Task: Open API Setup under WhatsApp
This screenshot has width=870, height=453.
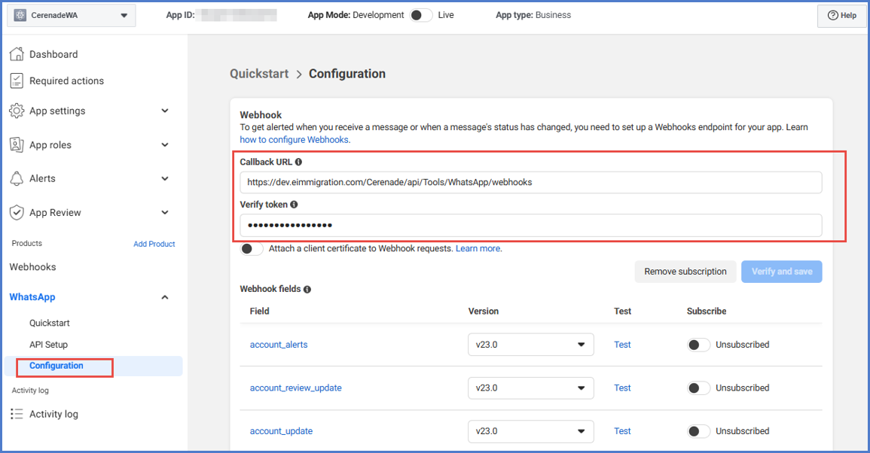Action: click(x=48, y=345)
